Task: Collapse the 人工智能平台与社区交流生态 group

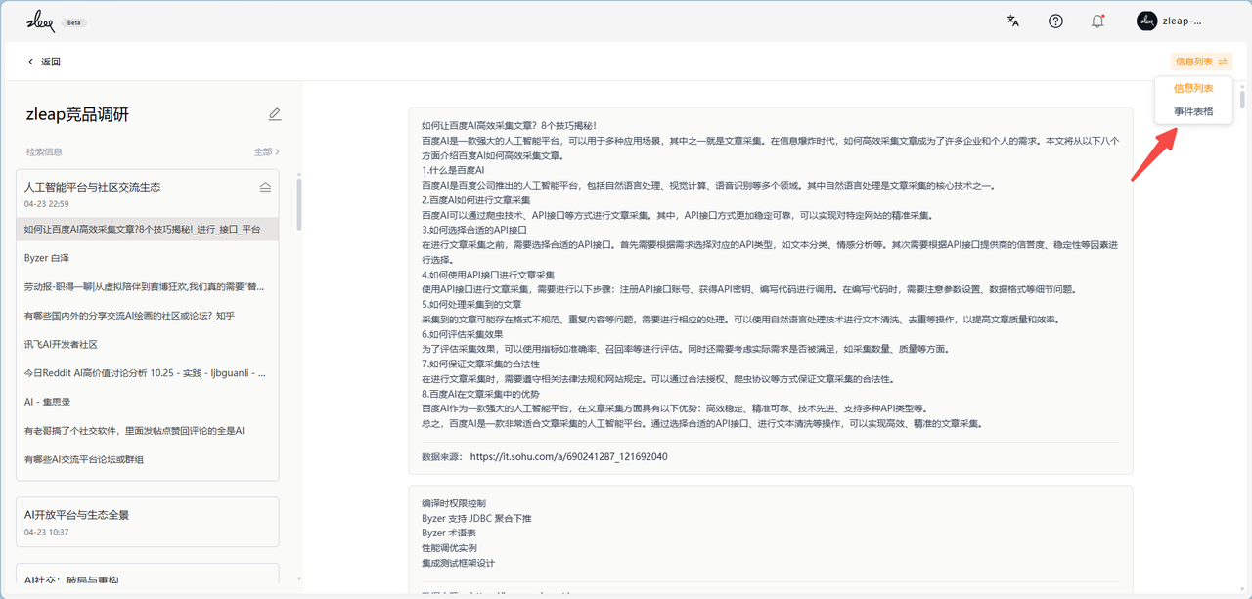Action: (x=265, y=186)
